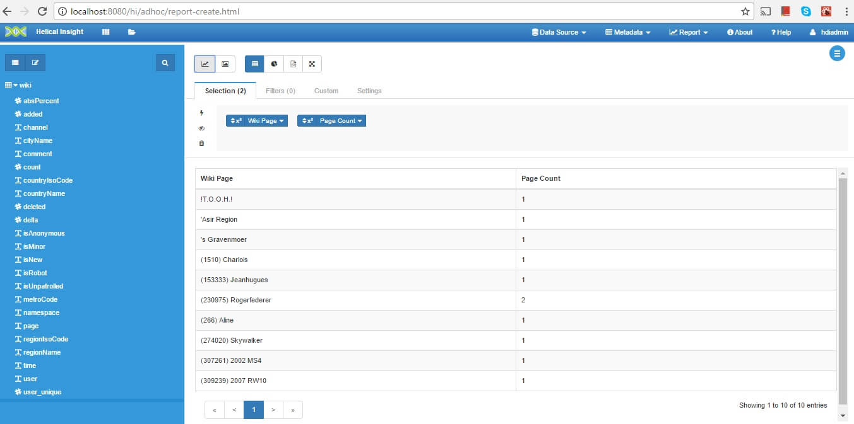
Task: Select the delta field
Action: [x=30, y=220]
